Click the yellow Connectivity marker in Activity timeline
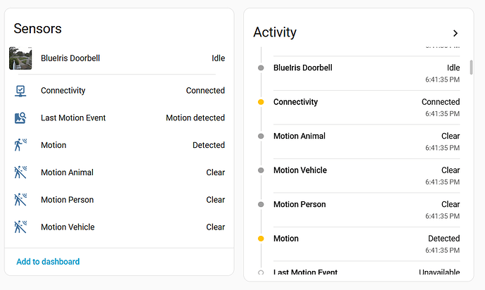 tap(261, 102)
